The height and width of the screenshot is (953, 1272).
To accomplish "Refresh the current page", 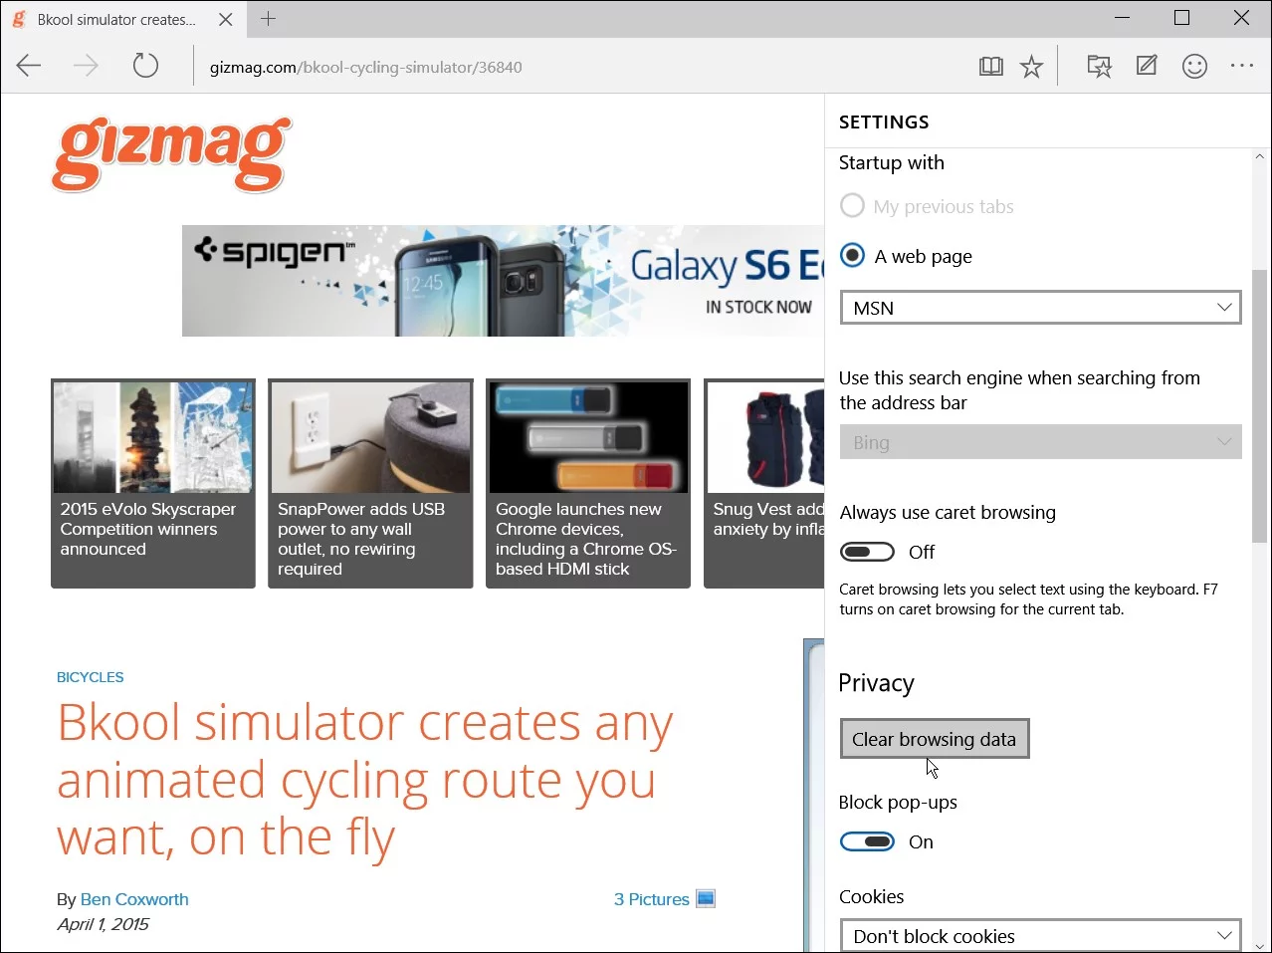I will pos(145,65).
